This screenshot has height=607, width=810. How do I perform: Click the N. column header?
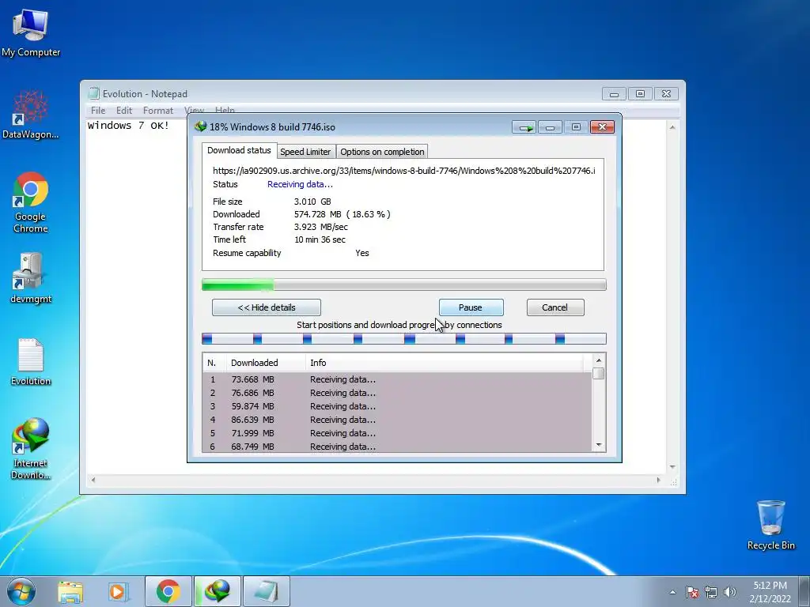click(214, 363)
